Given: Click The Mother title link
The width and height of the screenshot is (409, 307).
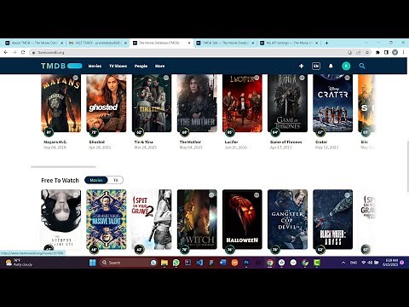Looking at the screenshot, I should (190, 142).
